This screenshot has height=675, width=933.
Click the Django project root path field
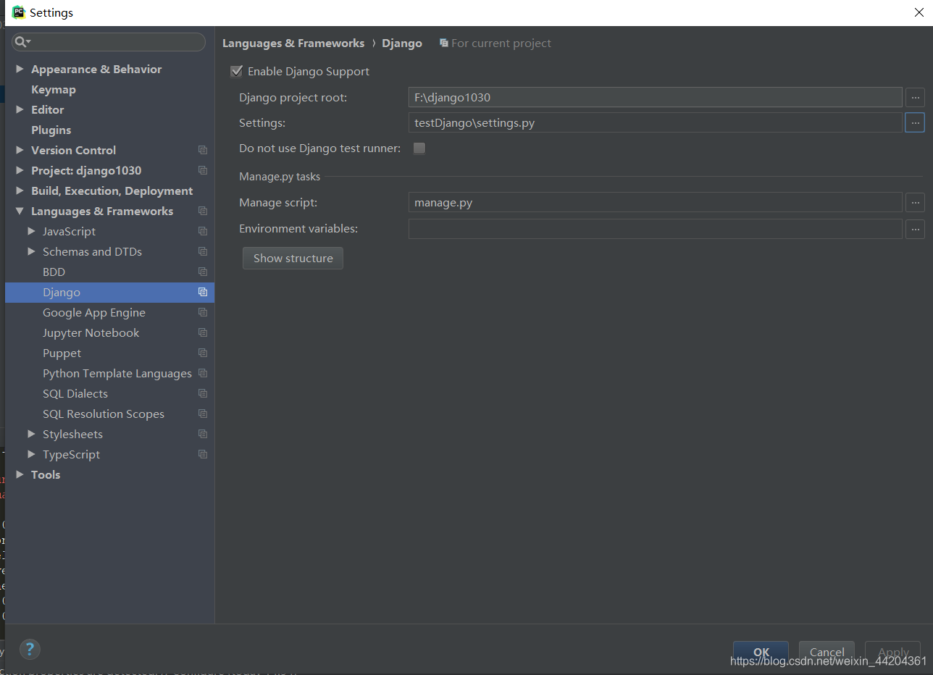click(656, 97)
